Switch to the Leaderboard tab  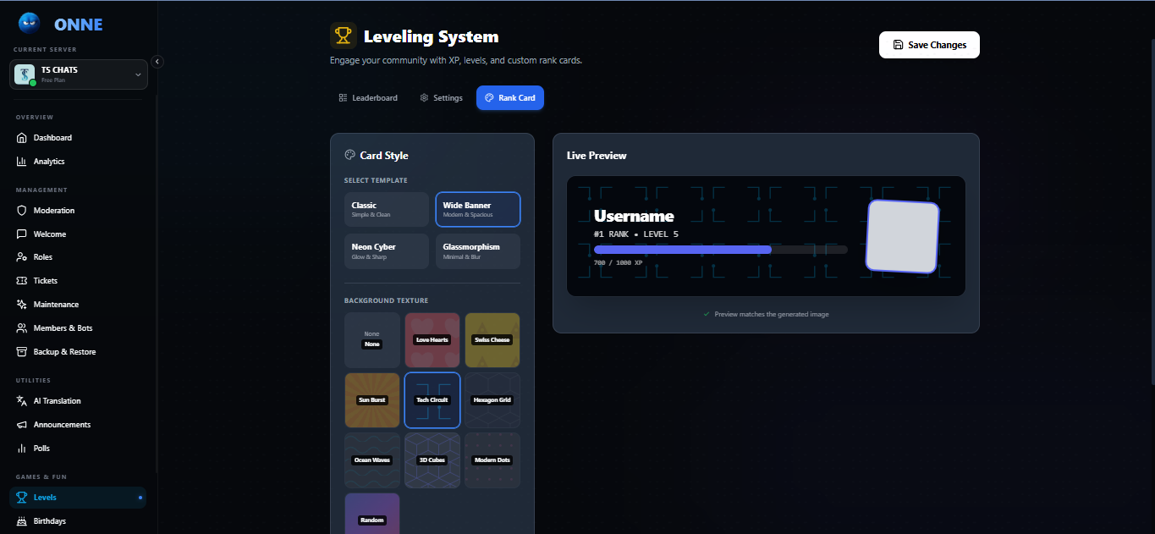click(x=368, y=98)
